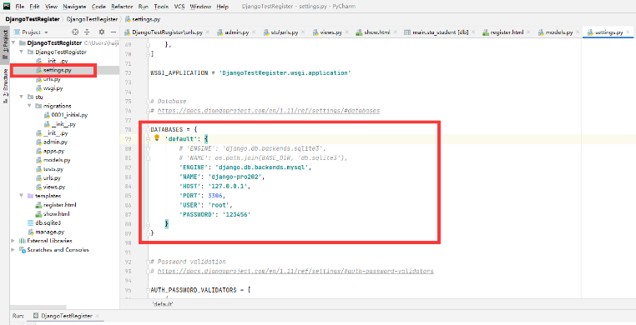The image size is (636, 325).
Task: Collapse the stu folder arrow
Action: point(22,97)
